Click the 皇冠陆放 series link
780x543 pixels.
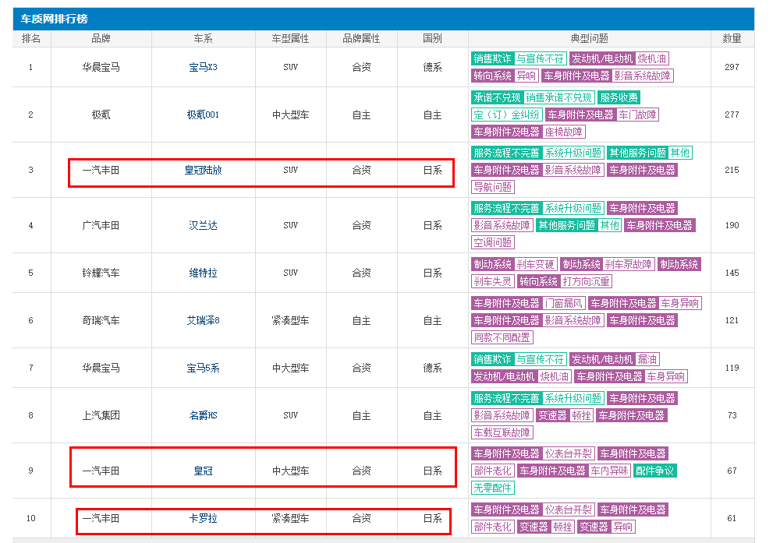[x=203, y=170]
